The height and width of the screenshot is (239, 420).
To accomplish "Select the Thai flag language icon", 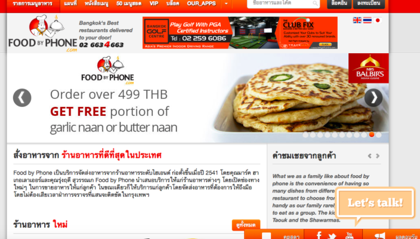I will click(x=367, y=20).
